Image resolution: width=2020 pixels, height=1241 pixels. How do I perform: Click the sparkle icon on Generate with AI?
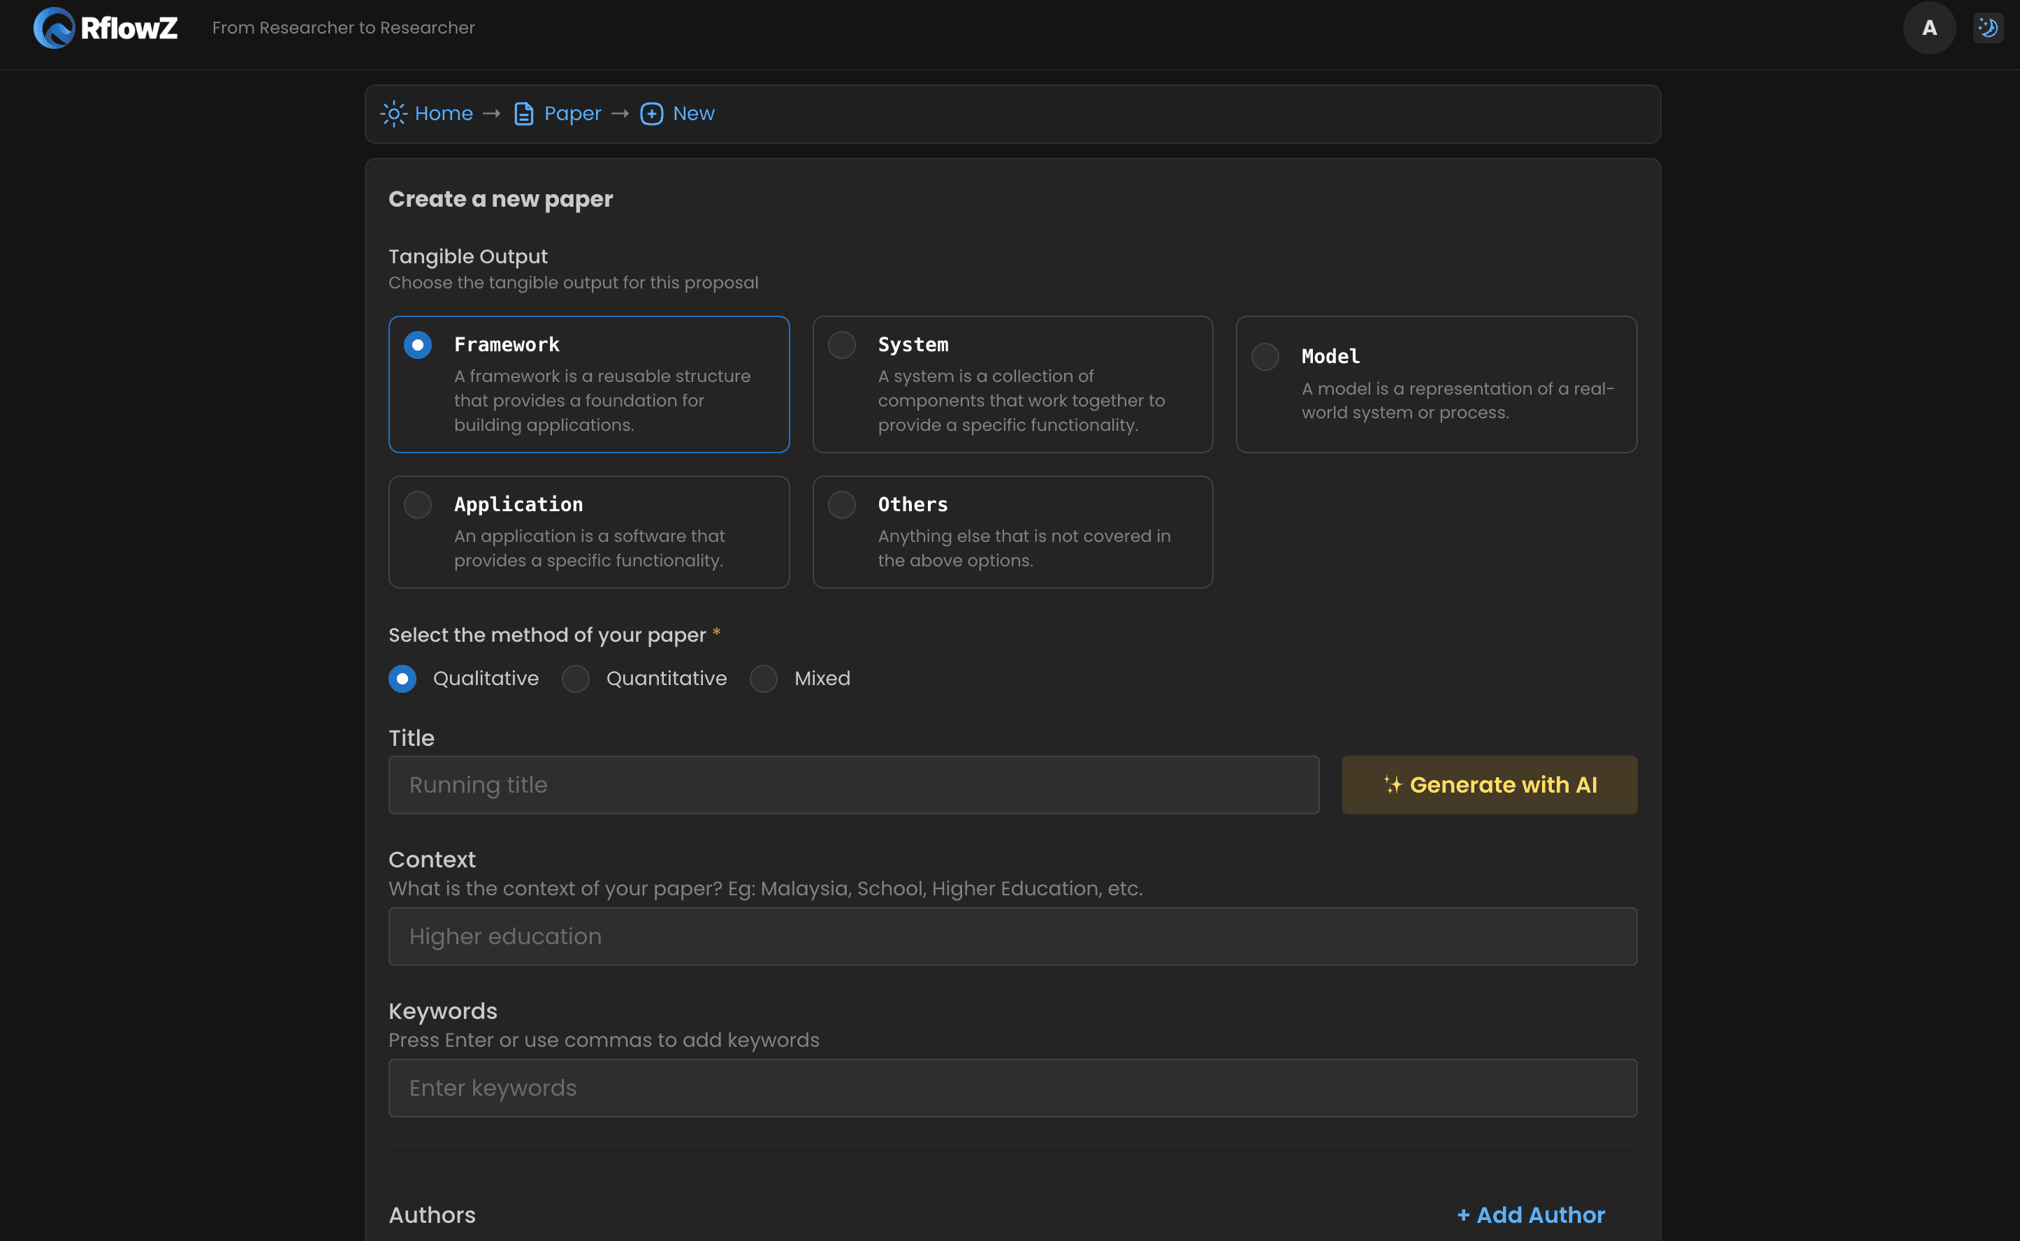(1393, 785)
